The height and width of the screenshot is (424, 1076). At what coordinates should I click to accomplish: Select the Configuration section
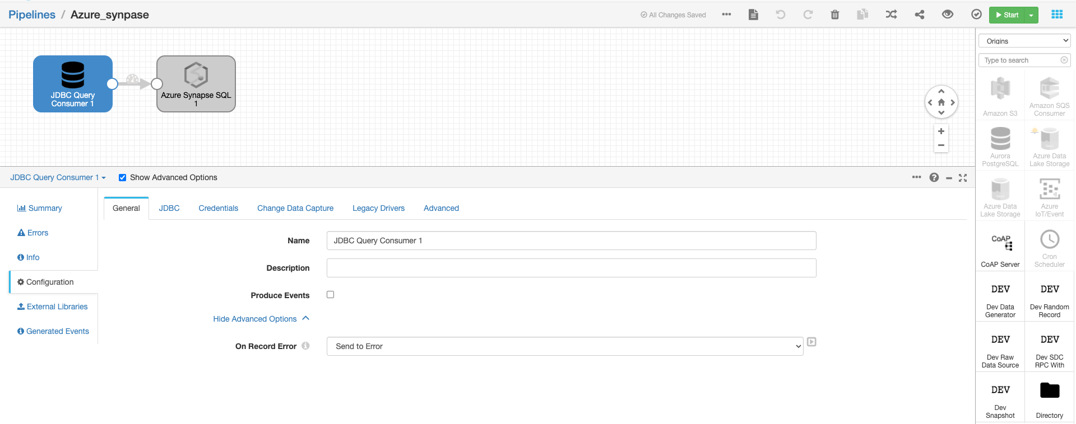pyautogui.click(x=54, y=282)
